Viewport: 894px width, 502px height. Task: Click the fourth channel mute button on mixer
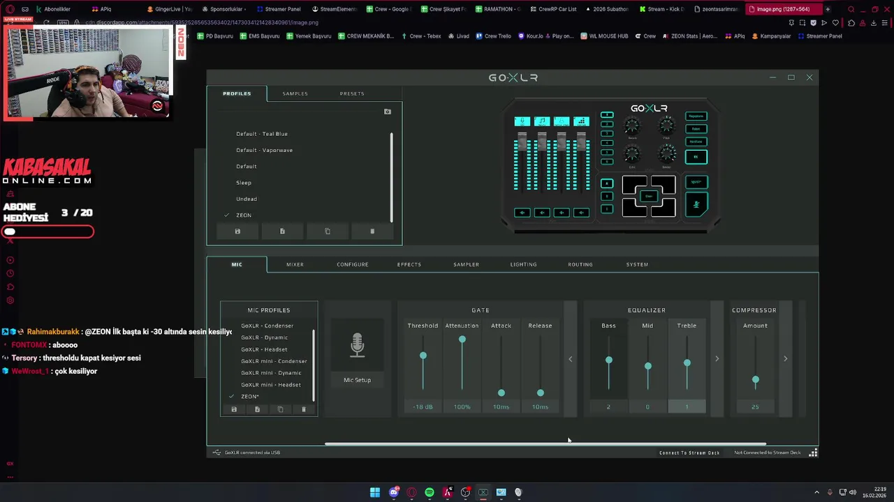pos(581,213)
